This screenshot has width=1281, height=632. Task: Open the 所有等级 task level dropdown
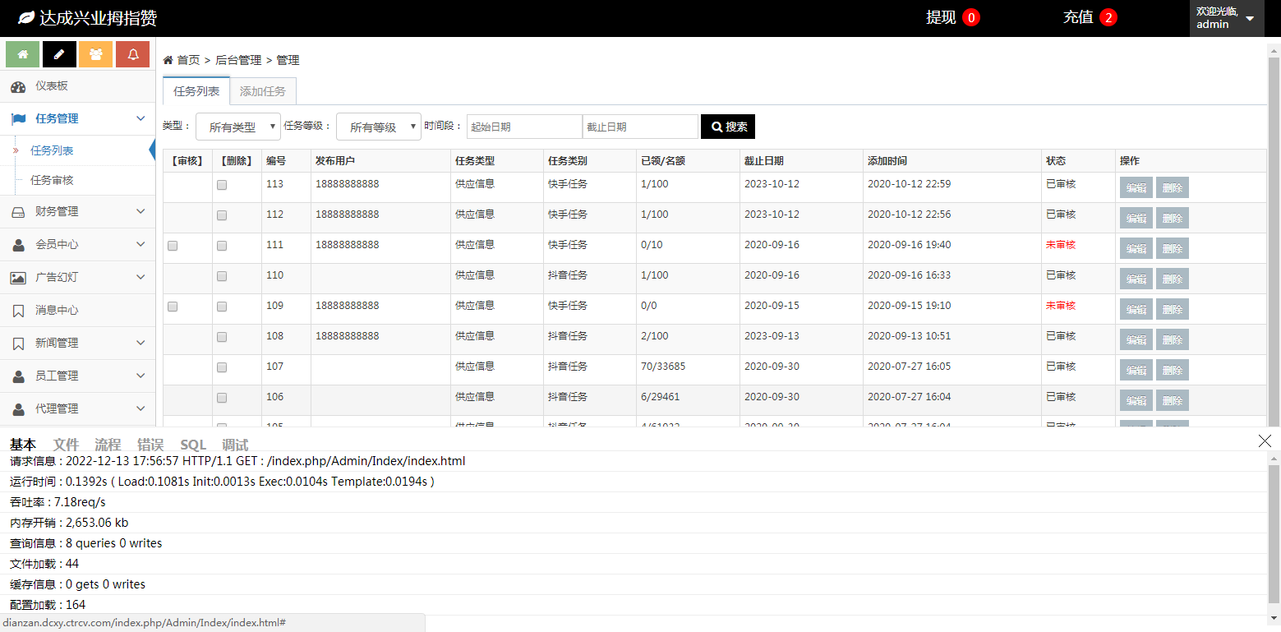click(x=379, y=127)
